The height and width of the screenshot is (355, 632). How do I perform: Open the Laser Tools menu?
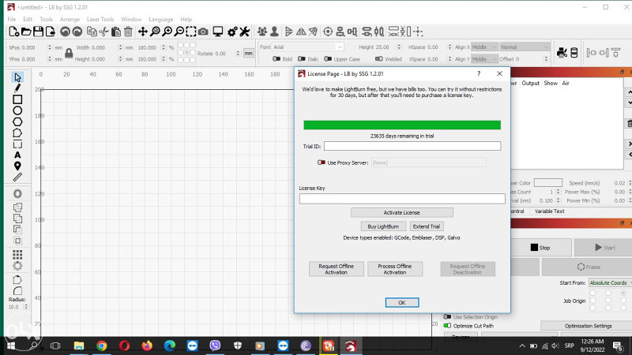pos(100,19)
